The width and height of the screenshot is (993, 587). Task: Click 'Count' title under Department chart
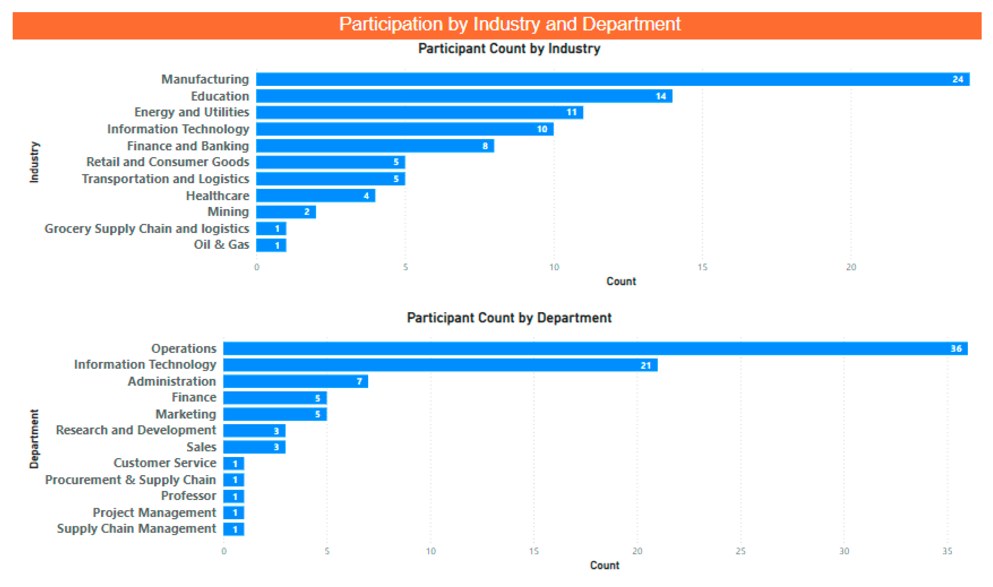pos(604,566)
